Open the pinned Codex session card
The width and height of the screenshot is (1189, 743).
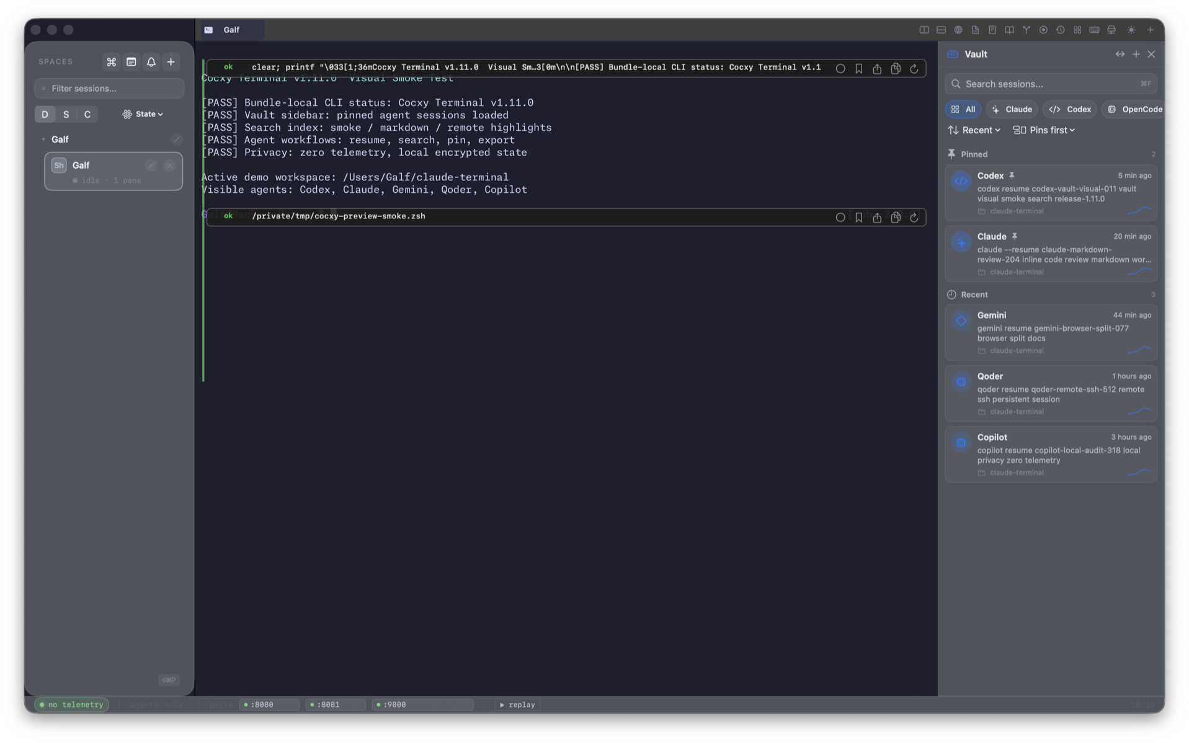tap(1051, 194)
